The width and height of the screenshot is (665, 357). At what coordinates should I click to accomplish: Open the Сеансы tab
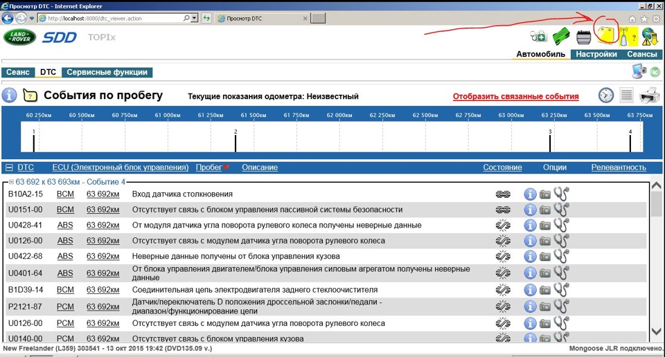(642, 54)
